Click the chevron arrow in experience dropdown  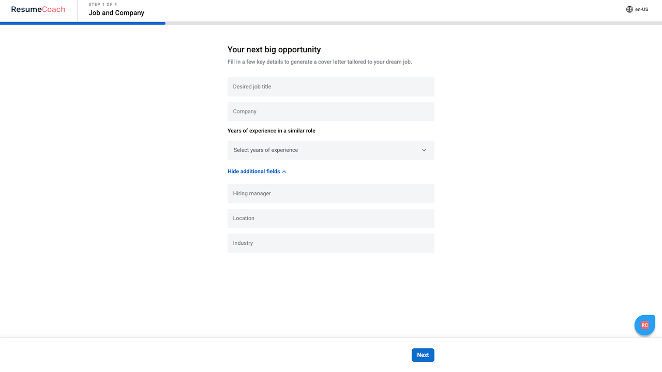424,150
